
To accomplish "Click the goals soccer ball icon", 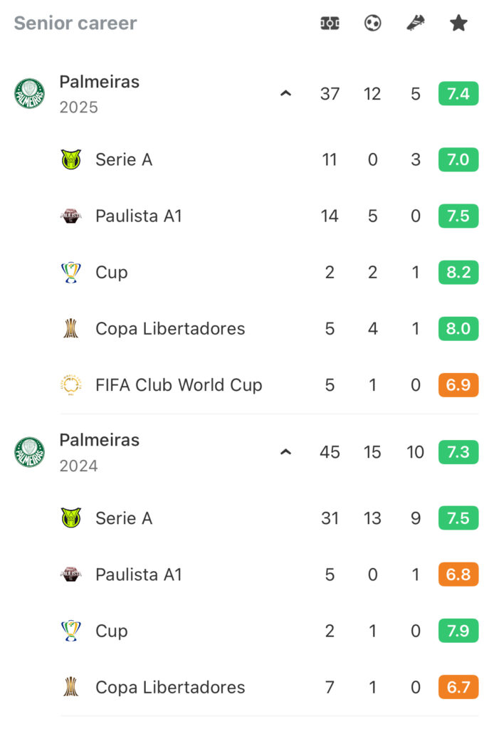I will pos(372,23).
